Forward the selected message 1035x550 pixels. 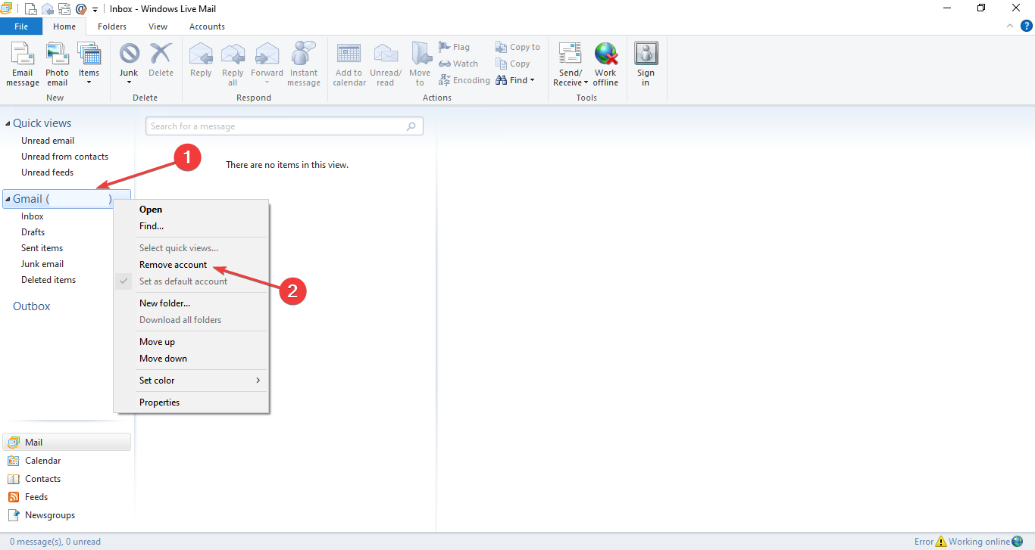coord(267,64)
